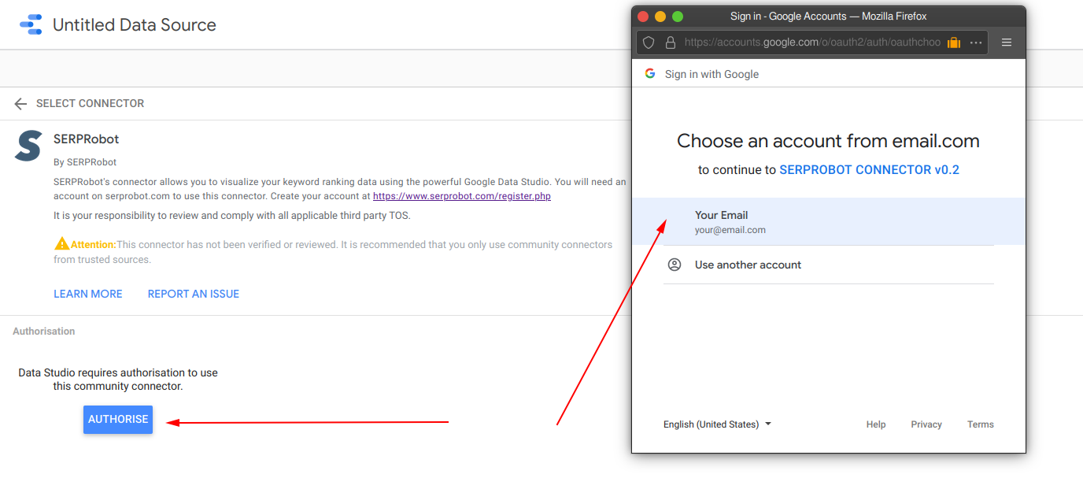Click the accounts.google.com URL bar
1083x489 pixels.
tap(812, 43)
